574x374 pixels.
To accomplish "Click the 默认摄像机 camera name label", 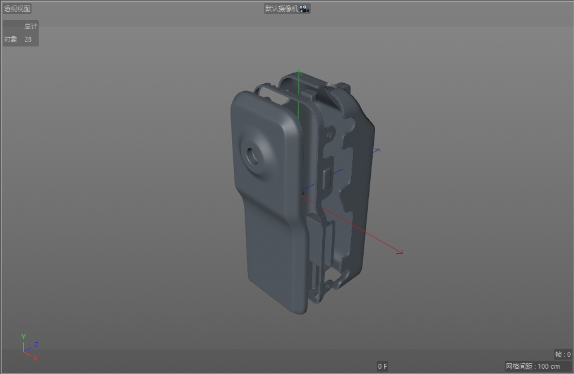I will (x=281, y=8).
